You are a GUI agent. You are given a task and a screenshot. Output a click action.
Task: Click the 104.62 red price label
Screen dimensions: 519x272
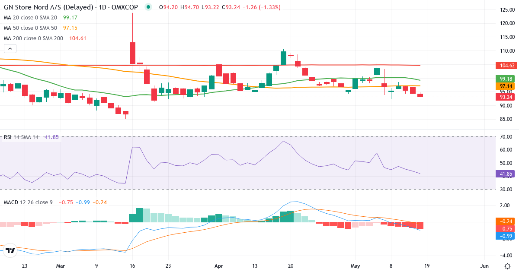click(506, 66)
